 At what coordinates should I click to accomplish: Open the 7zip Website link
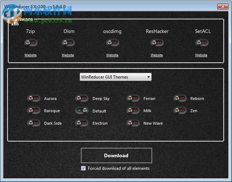(x=30, y=55)
